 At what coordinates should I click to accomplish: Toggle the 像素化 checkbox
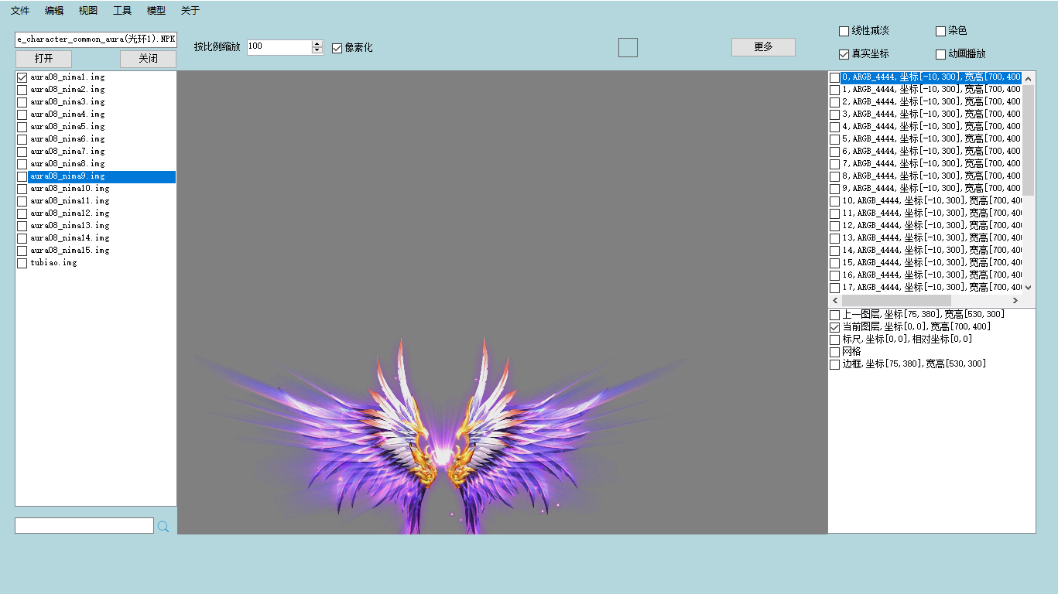[x=337, y=48]
